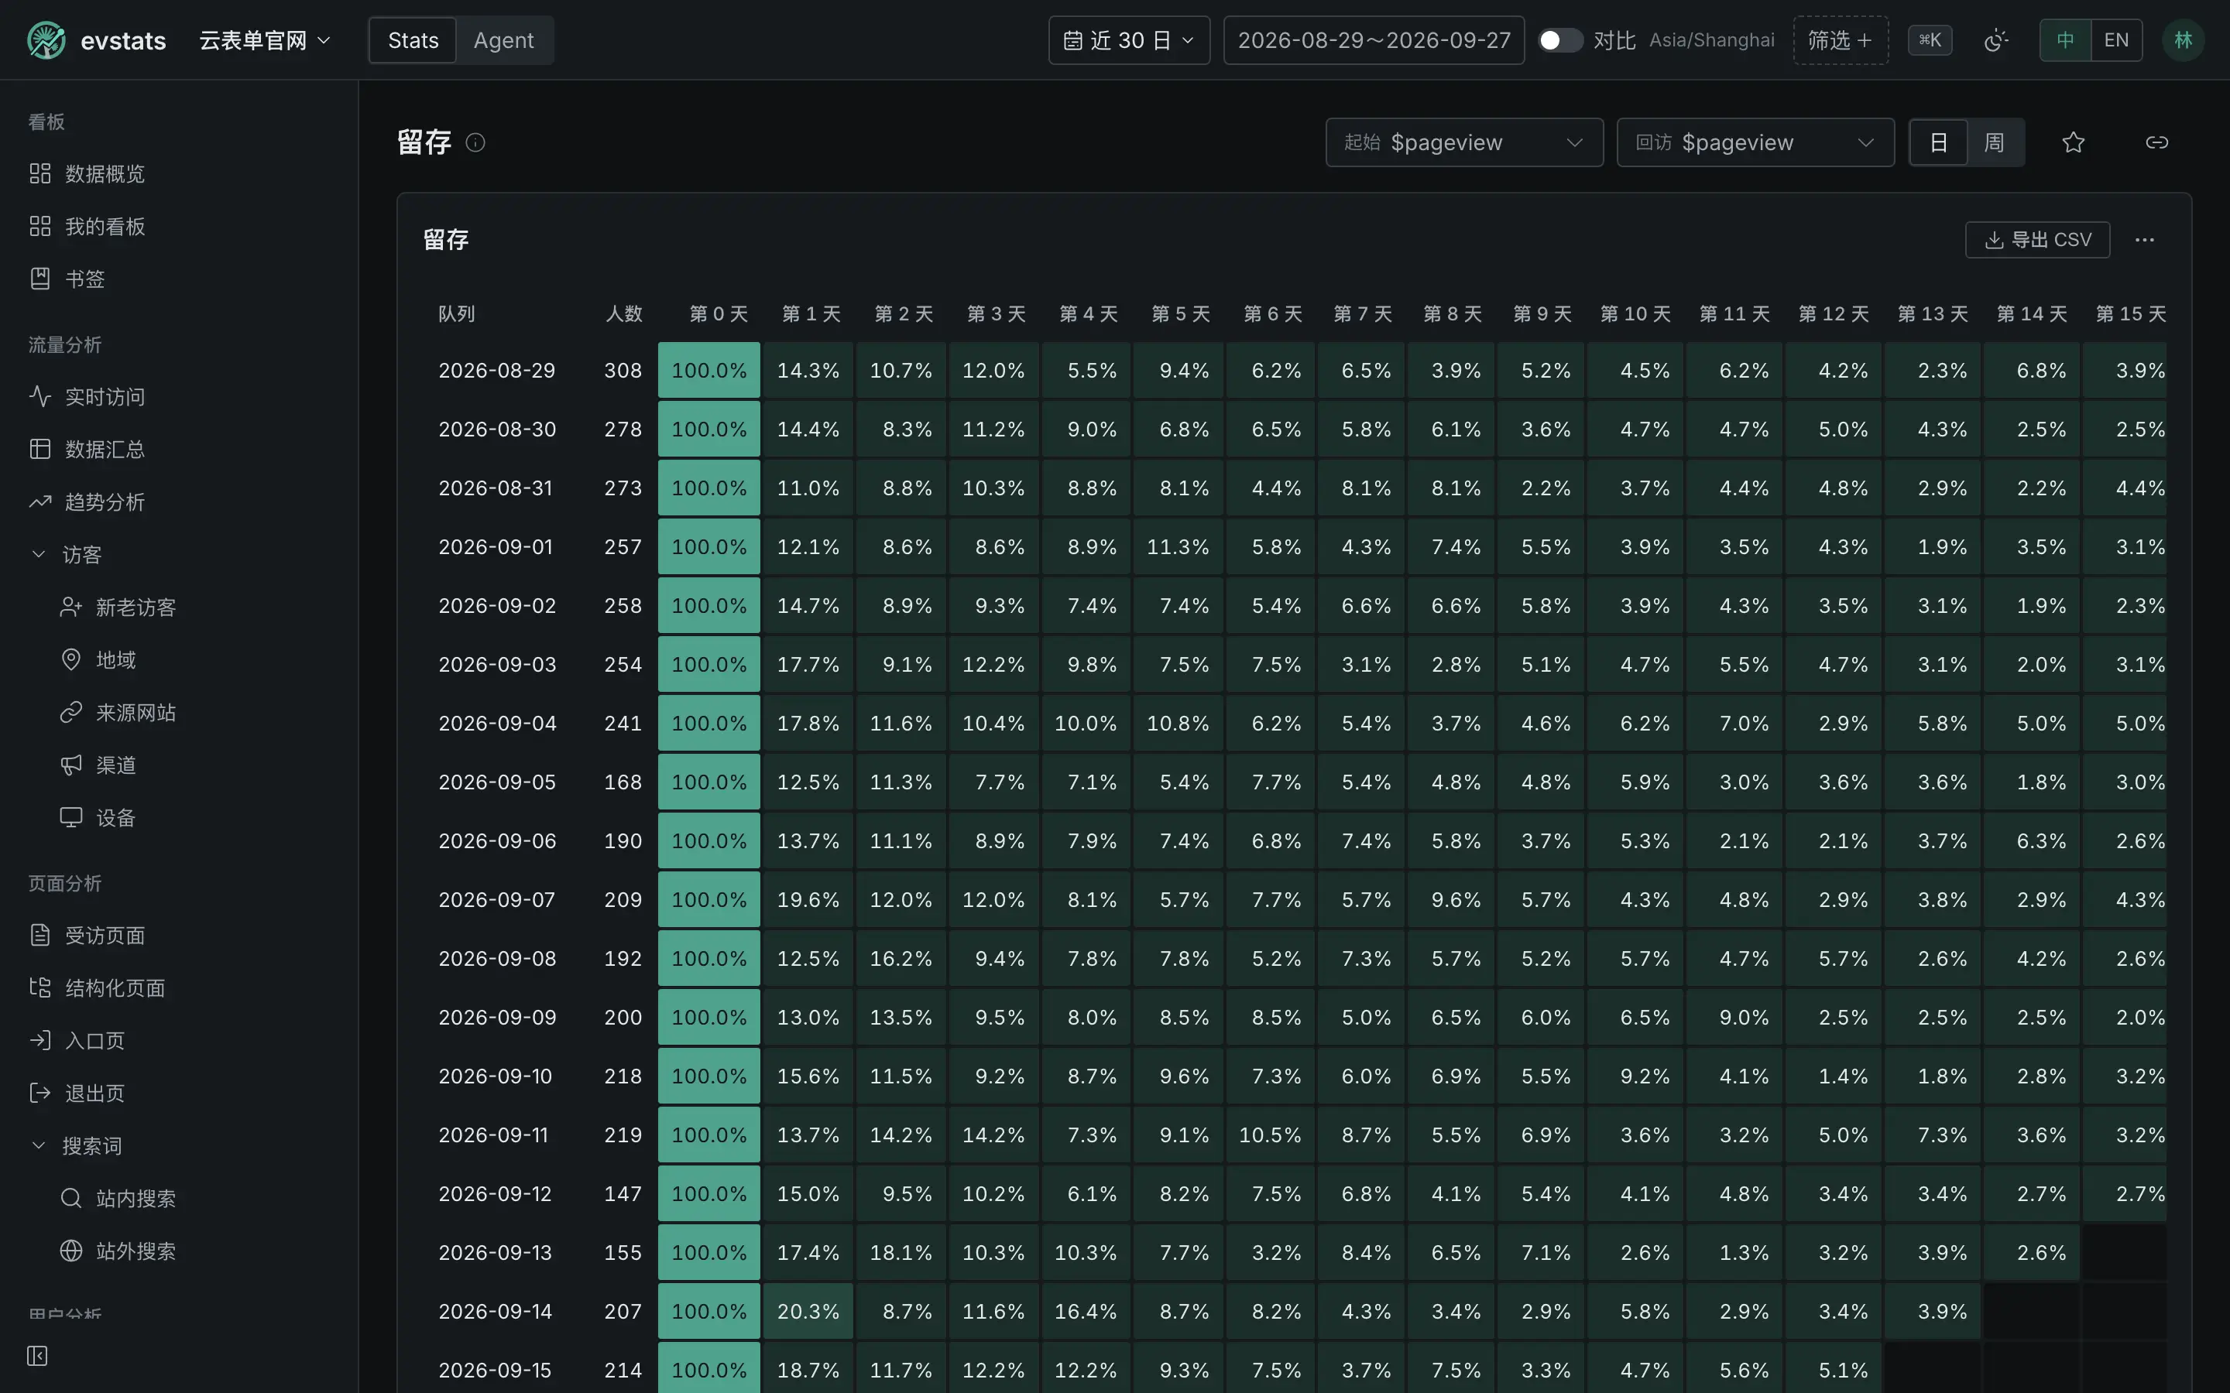Open 站内搜索 magnifier item

71,1198
